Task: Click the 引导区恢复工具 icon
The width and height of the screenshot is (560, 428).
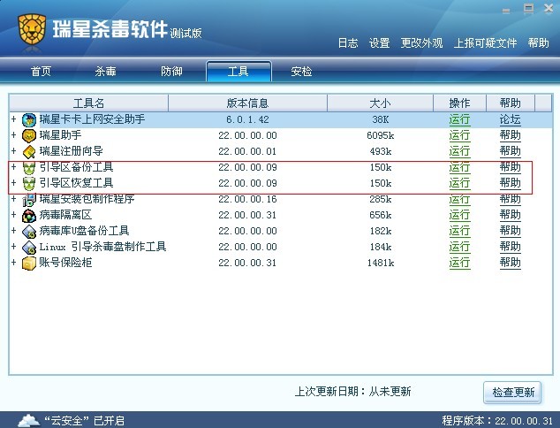Action: click(x=29, y=183)
